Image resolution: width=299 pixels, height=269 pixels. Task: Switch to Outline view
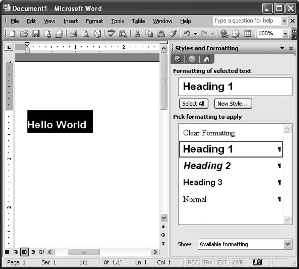click(x=33, y=252)
